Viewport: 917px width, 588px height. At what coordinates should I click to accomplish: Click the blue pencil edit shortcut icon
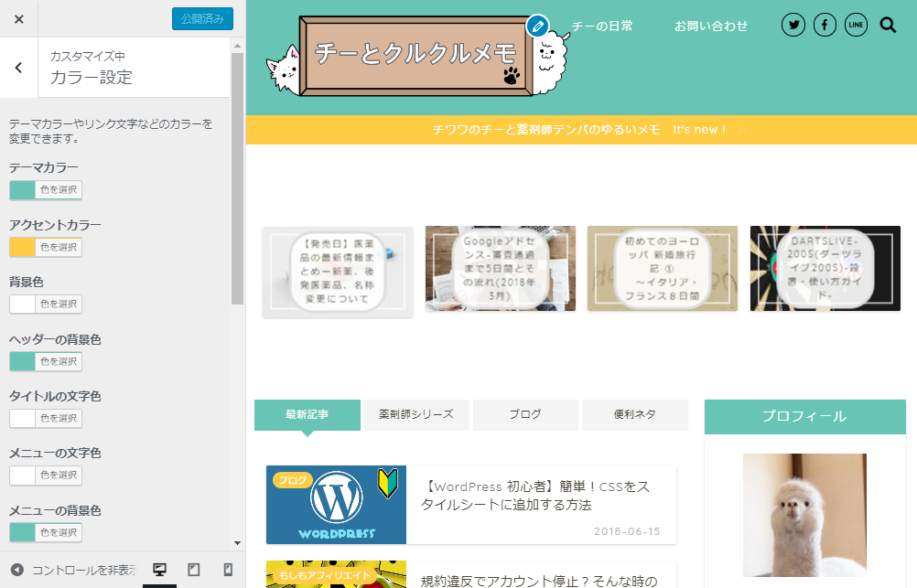click(537, 27)
